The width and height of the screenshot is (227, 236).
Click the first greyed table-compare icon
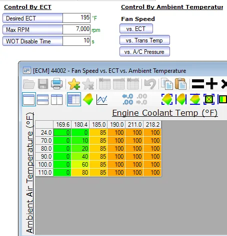tap(104, 84)
